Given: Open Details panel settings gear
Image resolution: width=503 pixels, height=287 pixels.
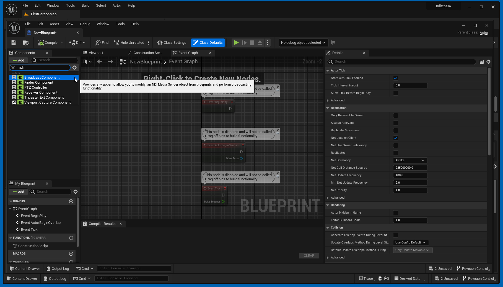Looking at the screenshot, I should click(488, 62).
